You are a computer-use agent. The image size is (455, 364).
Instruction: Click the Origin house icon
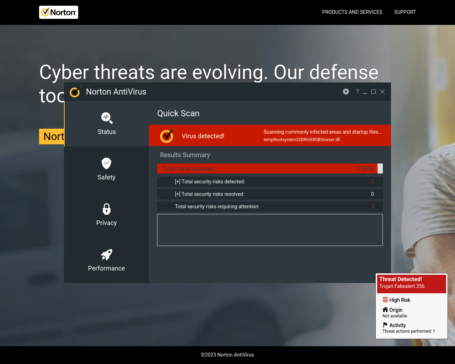[385, 310]
